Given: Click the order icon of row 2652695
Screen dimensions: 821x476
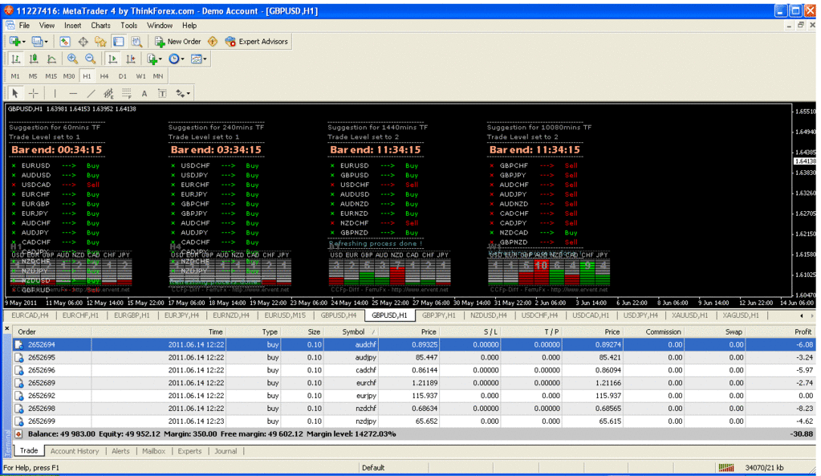Looking at the screenshot, I should point(18,358).
